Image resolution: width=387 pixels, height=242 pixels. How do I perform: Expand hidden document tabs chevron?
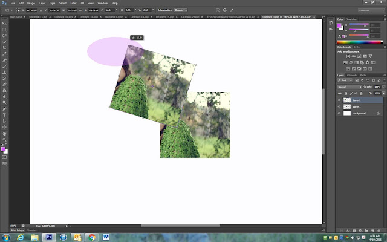[323, 17]
